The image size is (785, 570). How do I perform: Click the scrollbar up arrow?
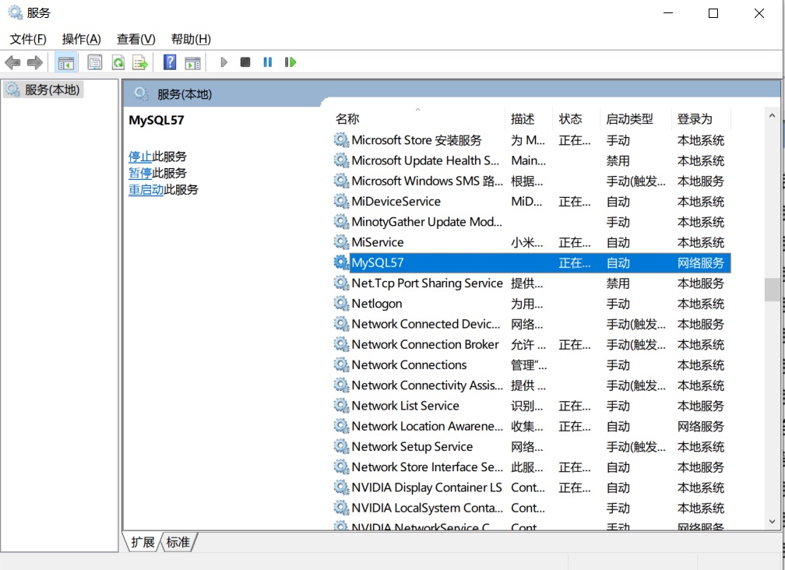click(772, 115)
